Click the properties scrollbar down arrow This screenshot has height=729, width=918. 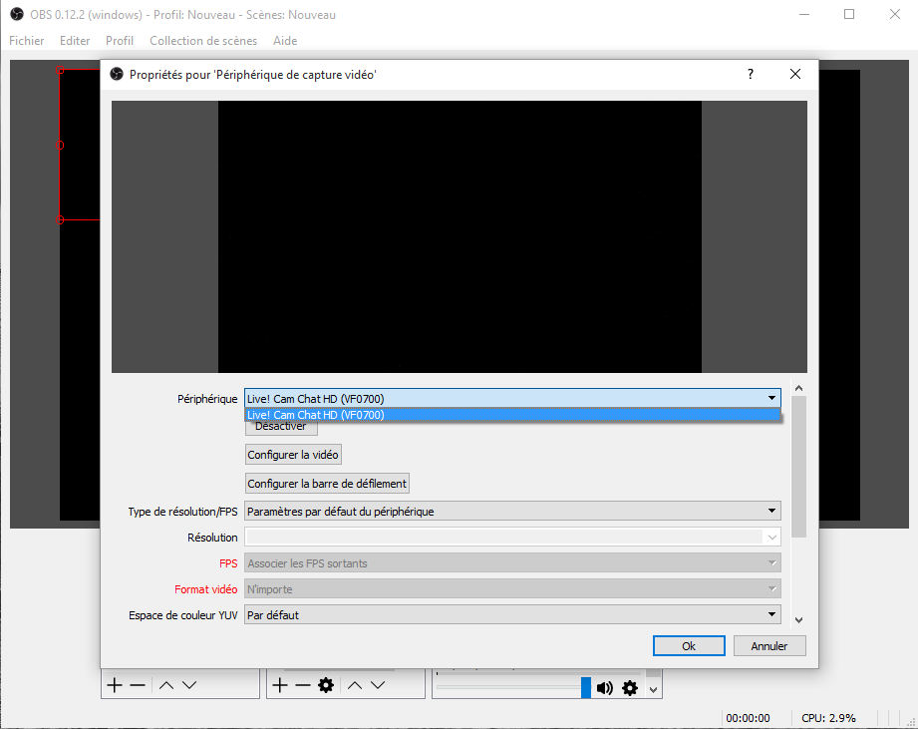click(798, 619)
